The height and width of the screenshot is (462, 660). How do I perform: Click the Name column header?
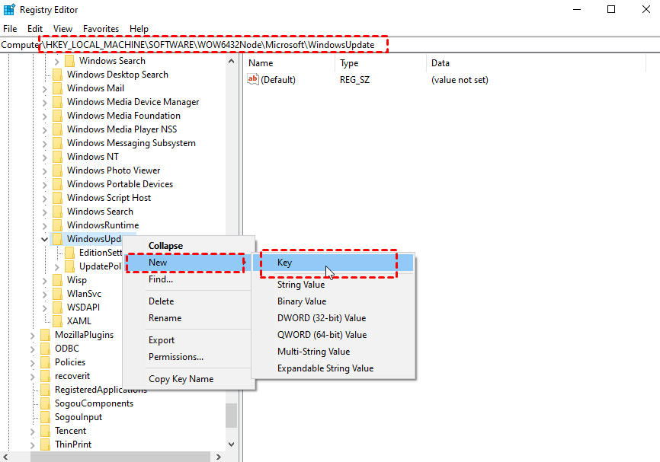290,63
